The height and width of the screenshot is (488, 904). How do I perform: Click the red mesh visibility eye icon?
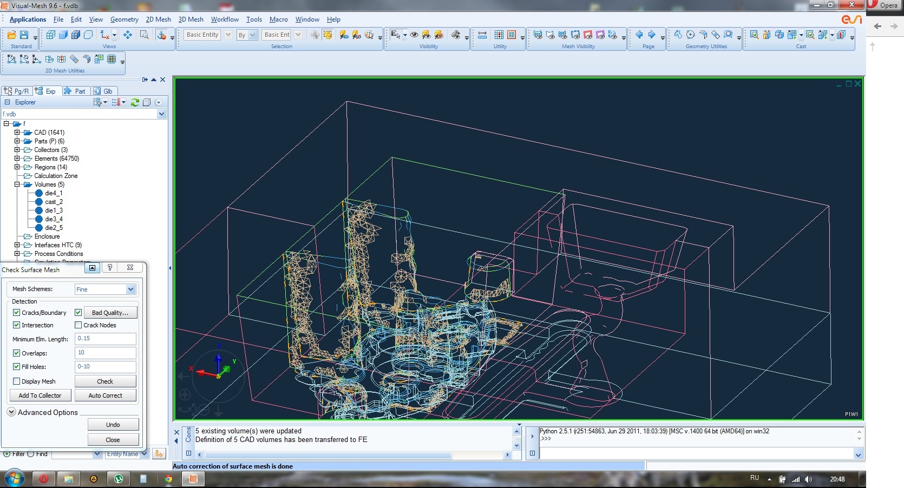[x=588, y=35]
